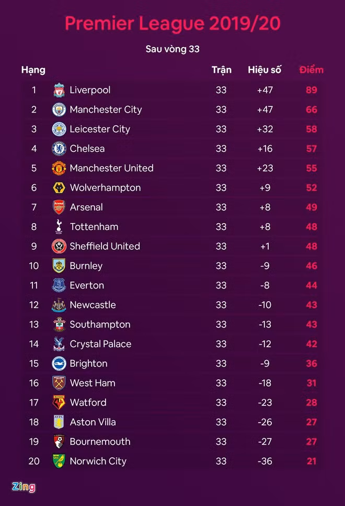Click the Norwich City canary crest

tap(59, 461)
